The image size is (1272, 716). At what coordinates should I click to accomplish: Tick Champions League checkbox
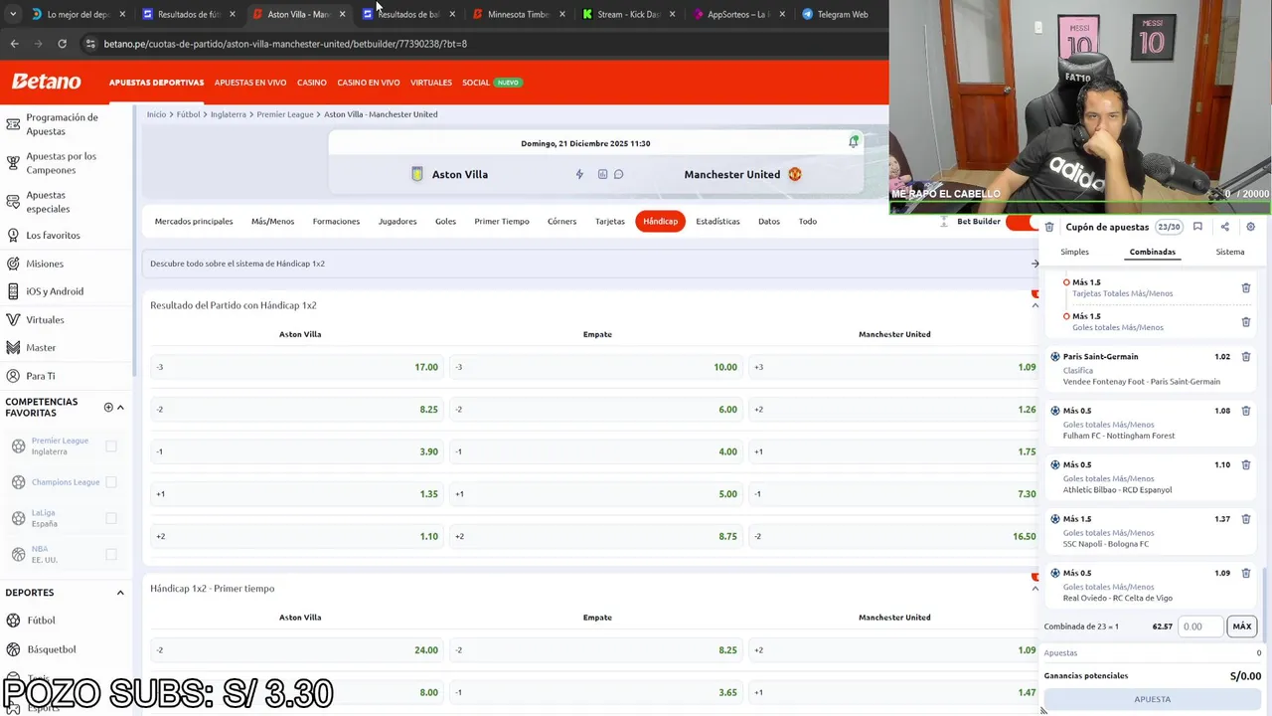tap(111, 482)
